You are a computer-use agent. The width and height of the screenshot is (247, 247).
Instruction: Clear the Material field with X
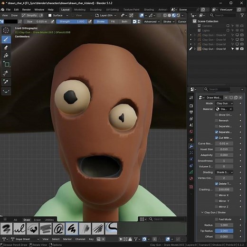click(231, 109)
